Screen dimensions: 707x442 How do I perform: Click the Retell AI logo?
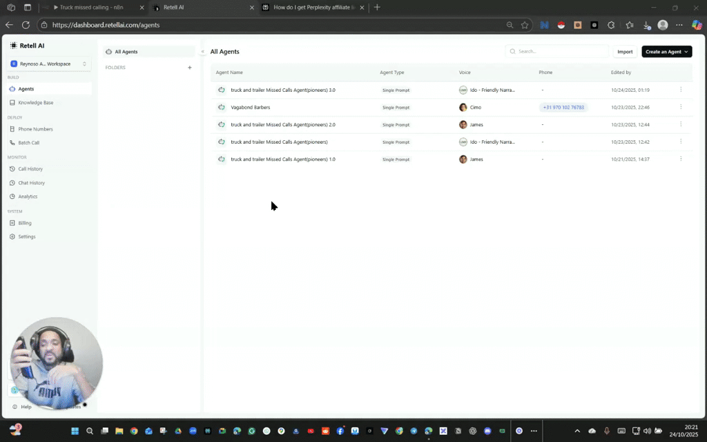(27, 46)
